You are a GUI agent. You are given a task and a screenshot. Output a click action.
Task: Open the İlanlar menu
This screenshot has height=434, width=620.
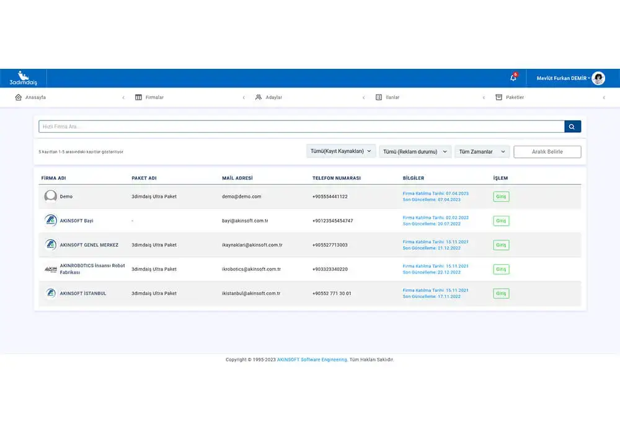point(392,97)
